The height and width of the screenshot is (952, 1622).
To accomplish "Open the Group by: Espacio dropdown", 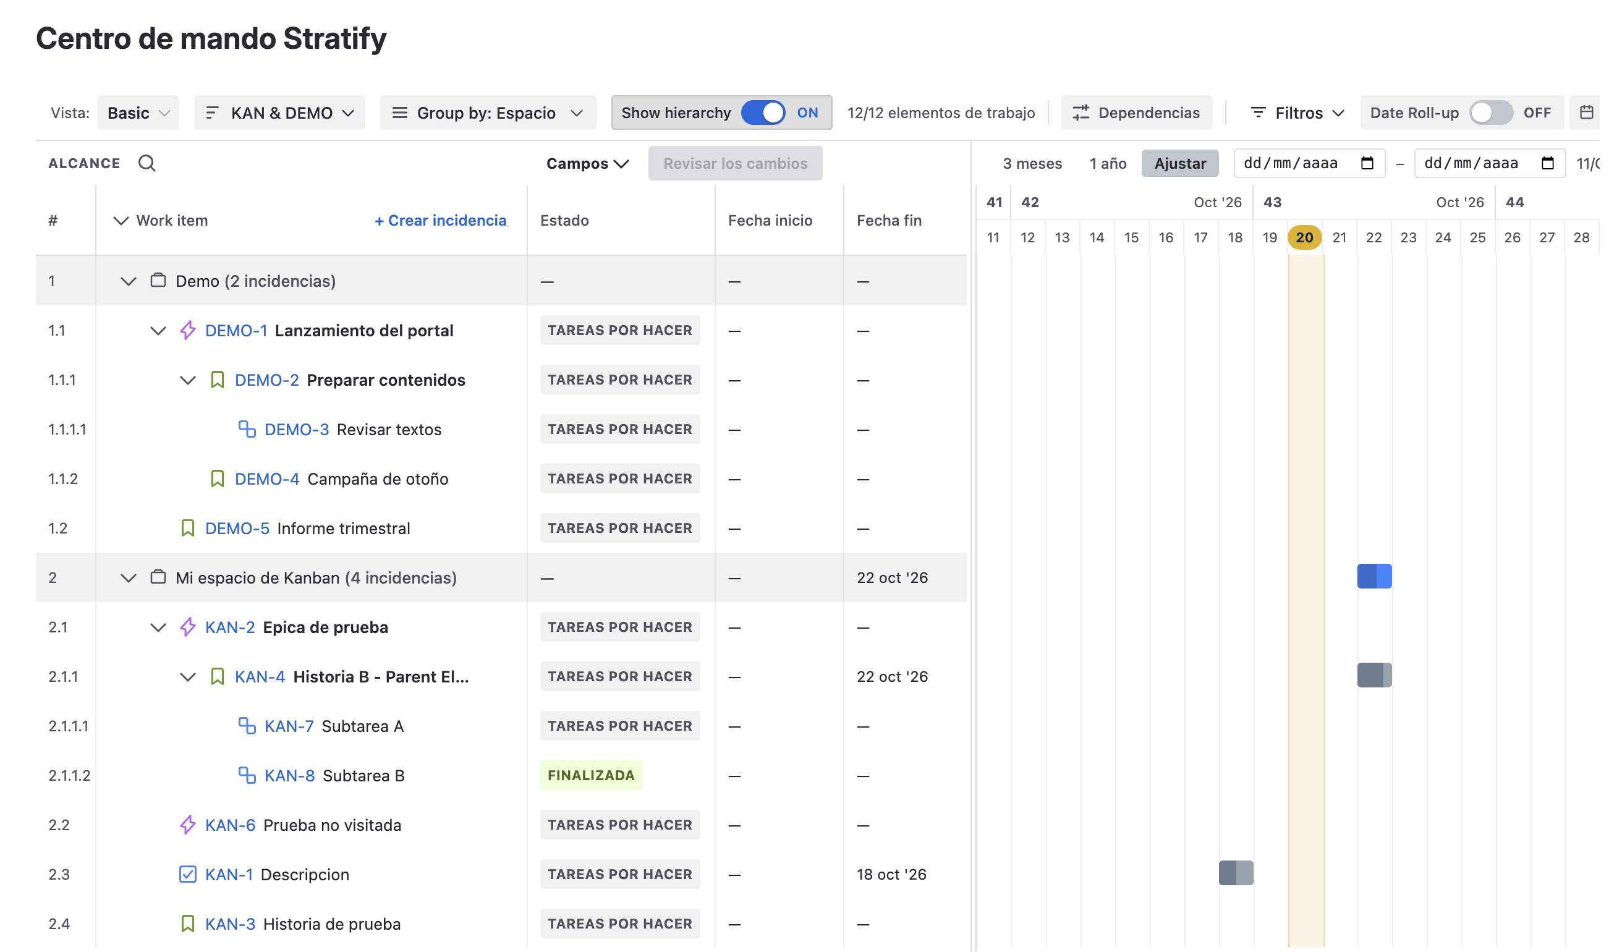I will point(487,113).
